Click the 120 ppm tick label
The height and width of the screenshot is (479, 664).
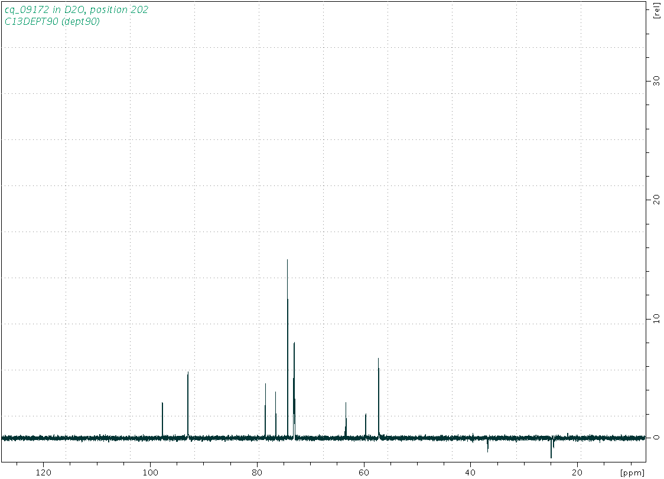pyautogui.click(x=44, y=473)
